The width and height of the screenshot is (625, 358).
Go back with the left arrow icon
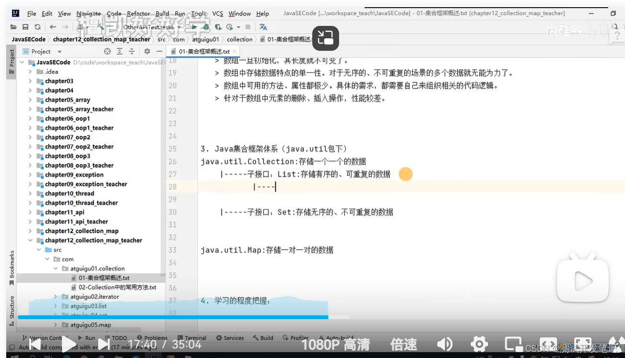click(x=53, y=27)
